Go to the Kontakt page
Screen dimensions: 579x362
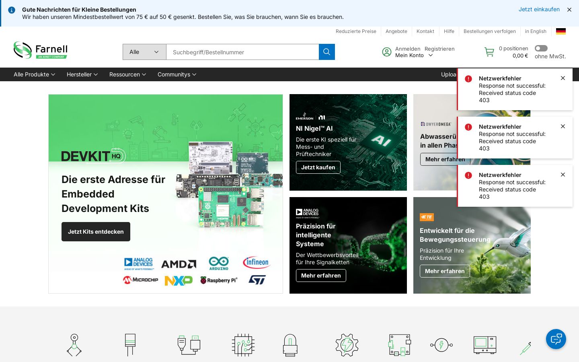click(425, 31)
